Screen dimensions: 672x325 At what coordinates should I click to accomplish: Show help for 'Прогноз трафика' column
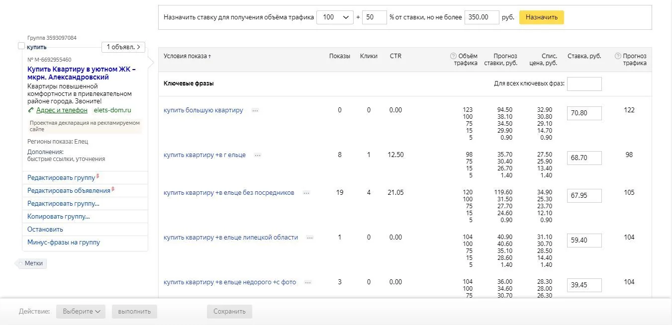click(x=618, y=56)
